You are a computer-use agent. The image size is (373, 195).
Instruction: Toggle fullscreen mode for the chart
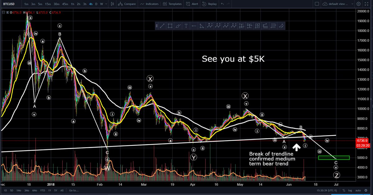click(367, 4)
